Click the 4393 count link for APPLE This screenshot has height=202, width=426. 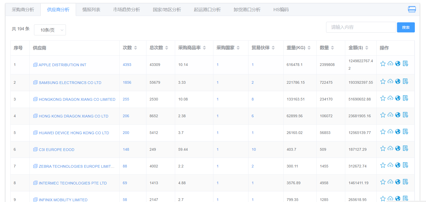(x=127, y=65)
